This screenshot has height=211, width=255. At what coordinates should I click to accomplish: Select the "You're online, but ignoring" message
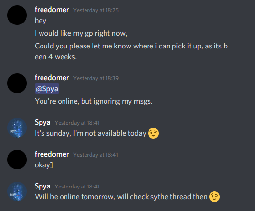click(94, 101)
